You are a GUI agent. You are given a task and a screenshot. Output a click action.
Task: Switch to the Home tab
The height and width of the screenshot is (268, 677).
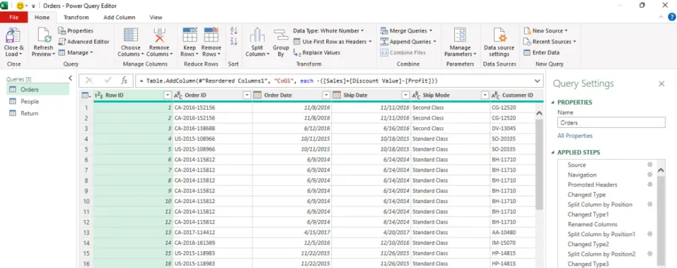click(x=42, y=18)
